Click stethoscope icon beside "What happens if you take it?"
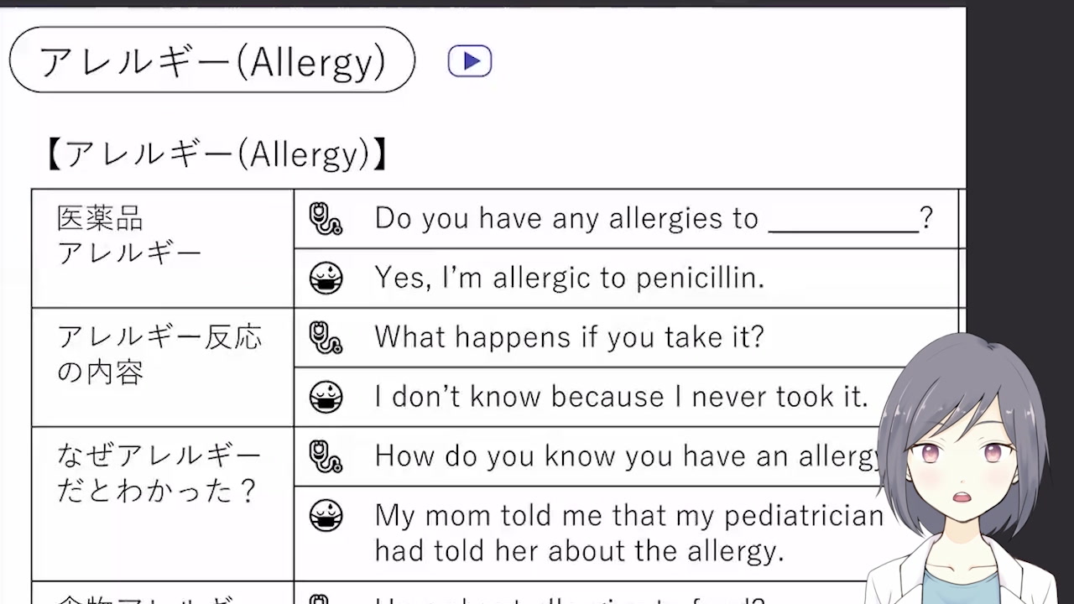Screen dimensions: 1074x604 coord(326,337)
